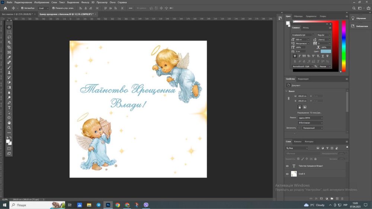The height and width of the screenshot is (209, 372).
Task: Open the Telegram taskbar icon
Action: pos(99,205)
